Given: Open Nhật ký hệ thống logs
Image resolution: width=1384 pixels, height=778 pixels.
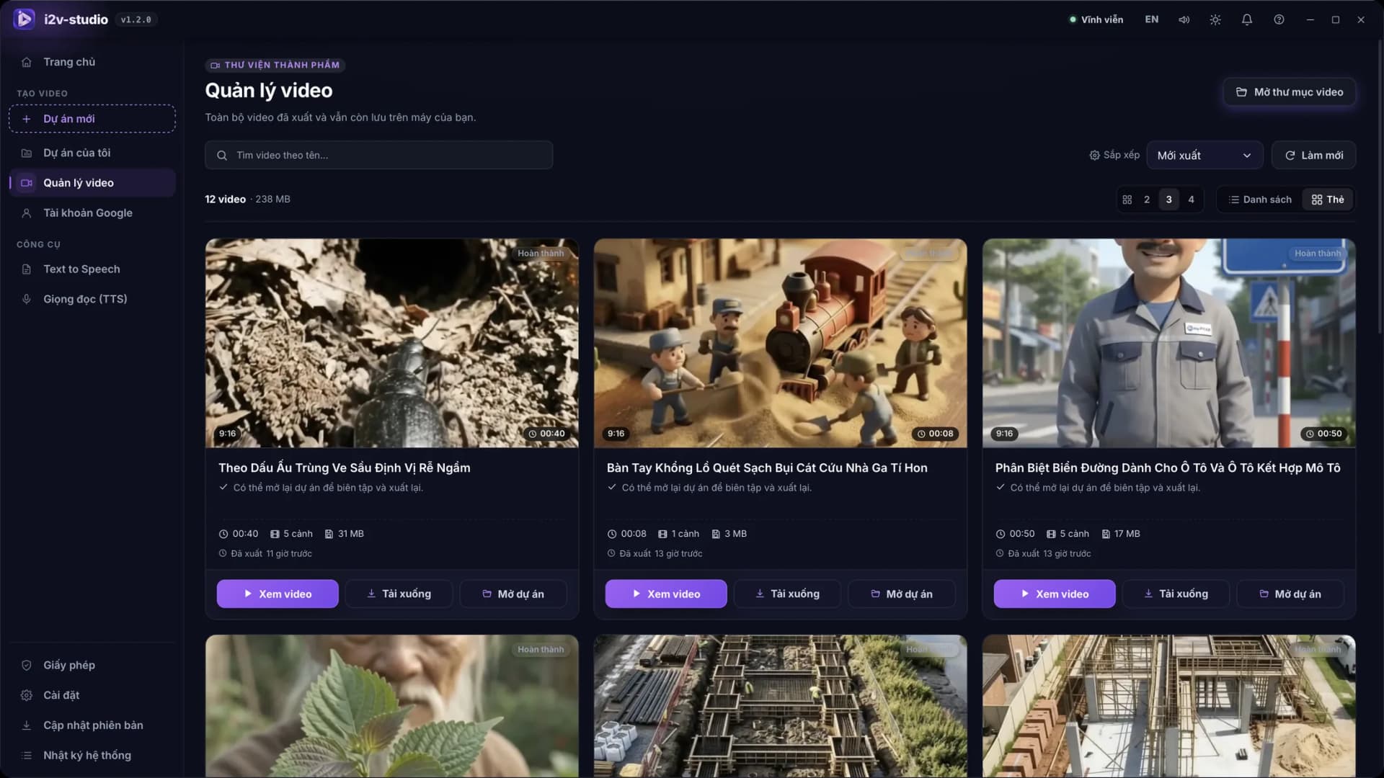Looking at the screenshot, I should tap(92, 756).
